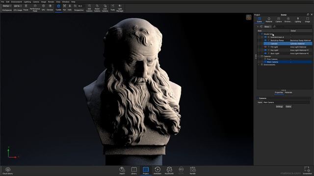
Task: Select the Pan camera tool
Action: pyautogui.click(x=64, y=7)
